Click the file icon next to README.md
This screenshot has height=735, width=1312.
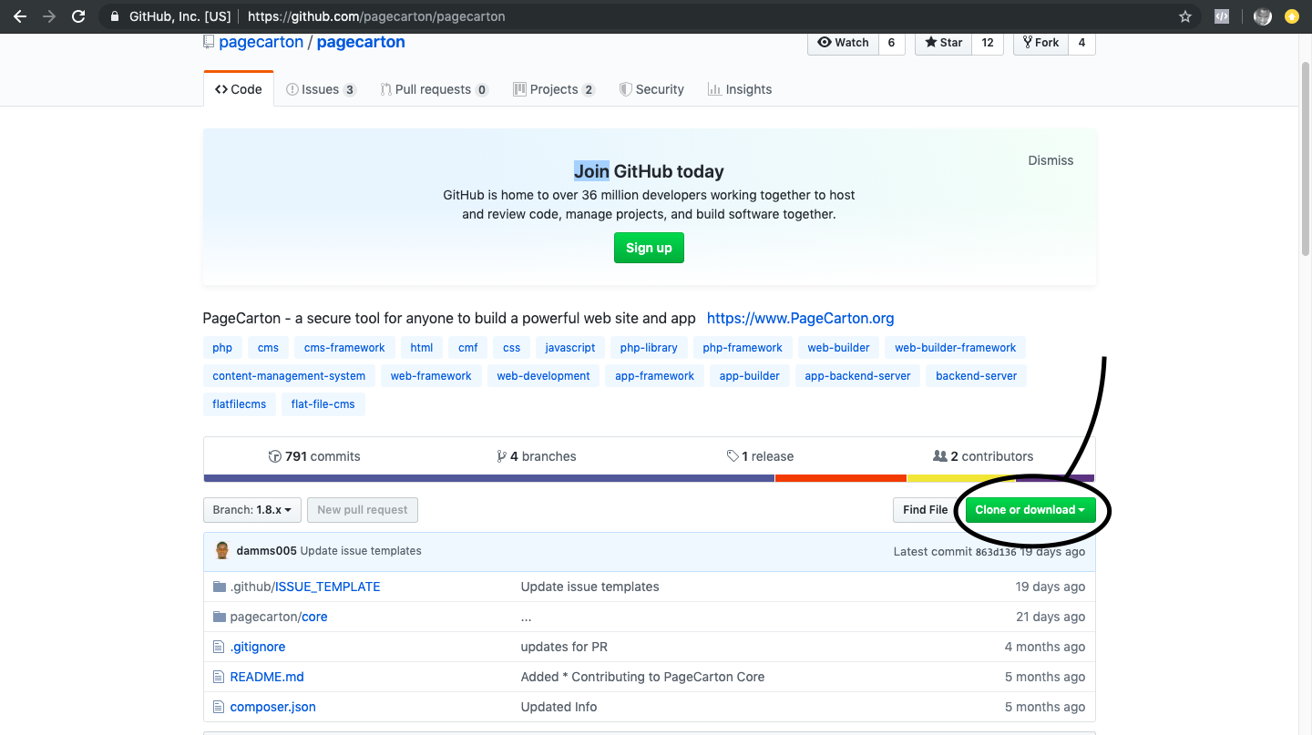[219, 677]
